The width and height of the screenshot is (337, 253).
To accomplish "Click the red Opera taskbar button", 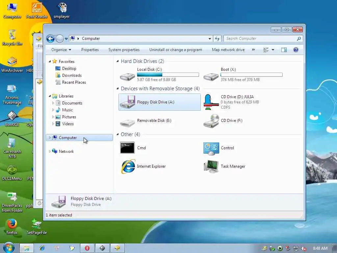I will point(87,248).
